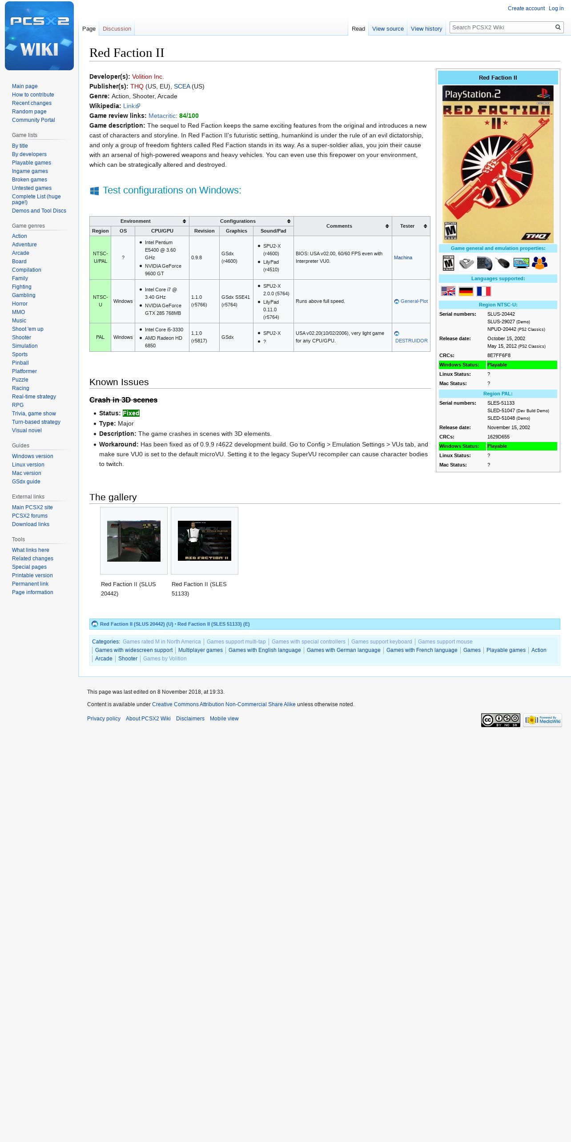Switch to Mobile view
The height and width of the screenshot is (1142, 571).
coord(224,719)
